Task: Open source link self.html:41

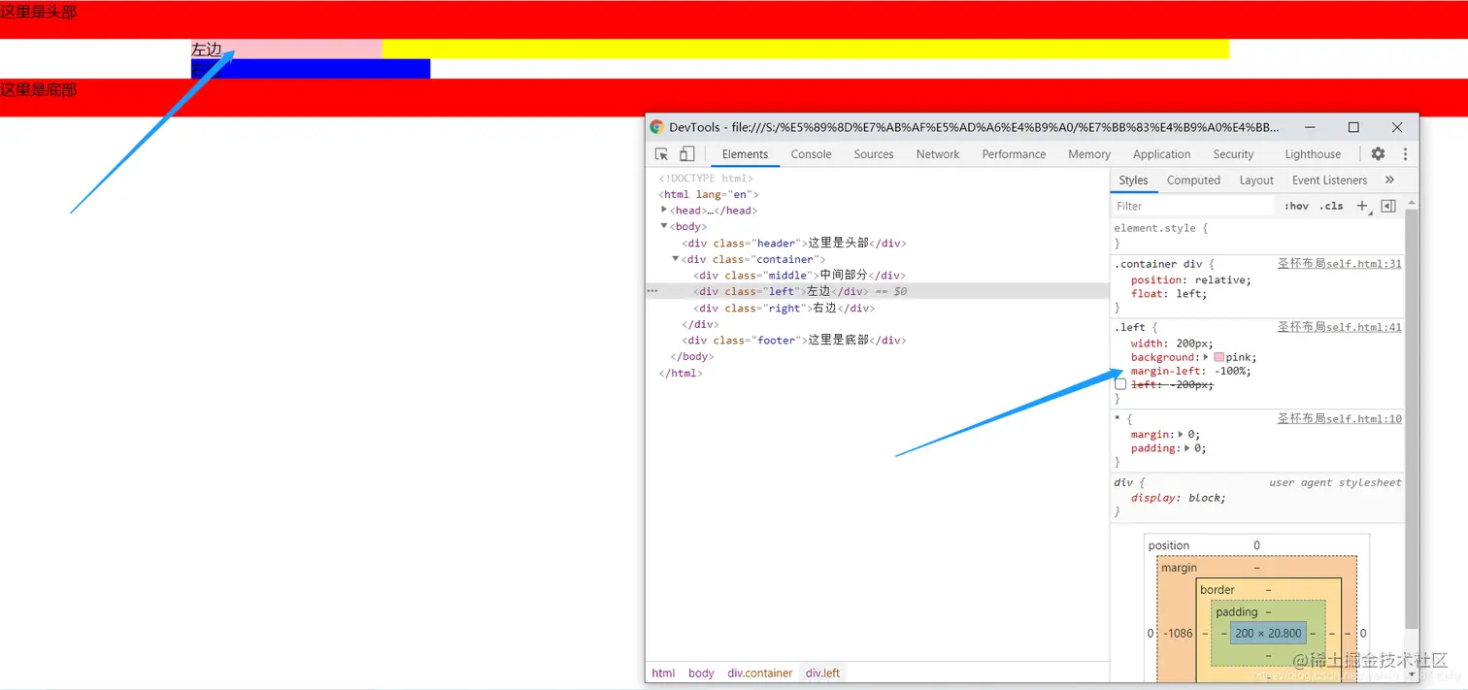Action: tap(1339, 327)
